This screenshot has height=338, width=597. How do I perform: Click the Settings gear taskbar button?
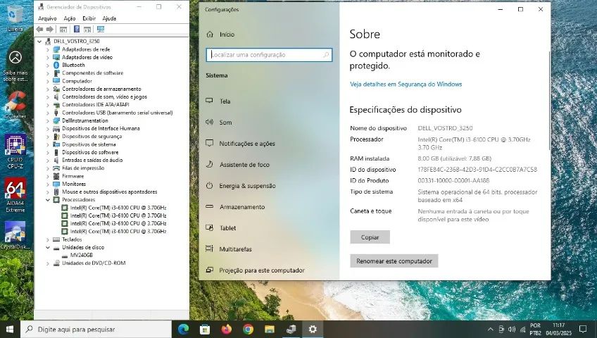[313, 330]
